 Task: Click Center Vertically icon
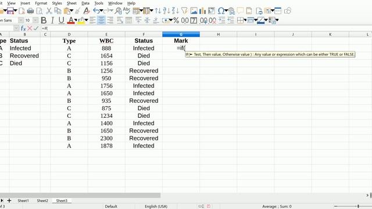pyautogui.click(x=147, y=20)
